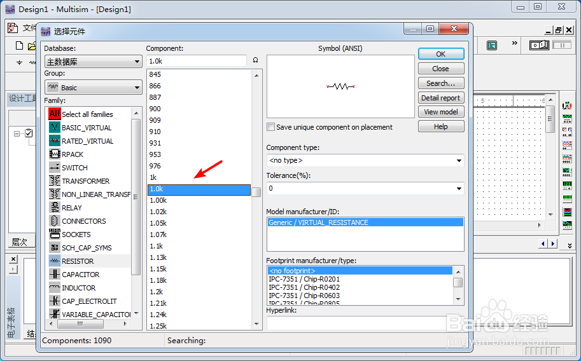Viewport: 581px width, 361px height.
Task: Expand the Tolerance(%) dropdown
Action: click(x=459, y=189)
